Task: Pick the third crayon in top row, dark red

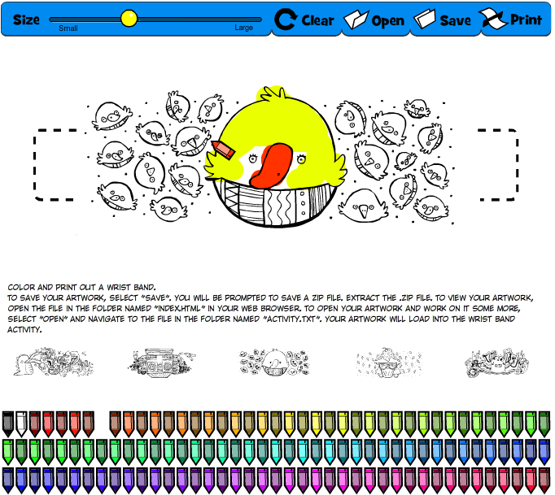Action: 35,423
